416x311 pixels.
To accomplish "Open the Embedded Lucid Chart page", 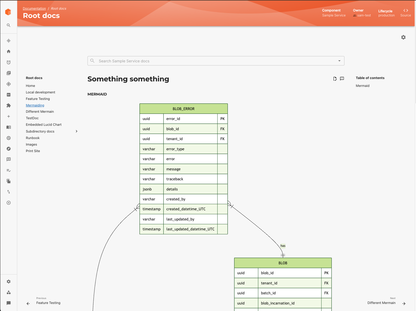I will coord(44,125).
